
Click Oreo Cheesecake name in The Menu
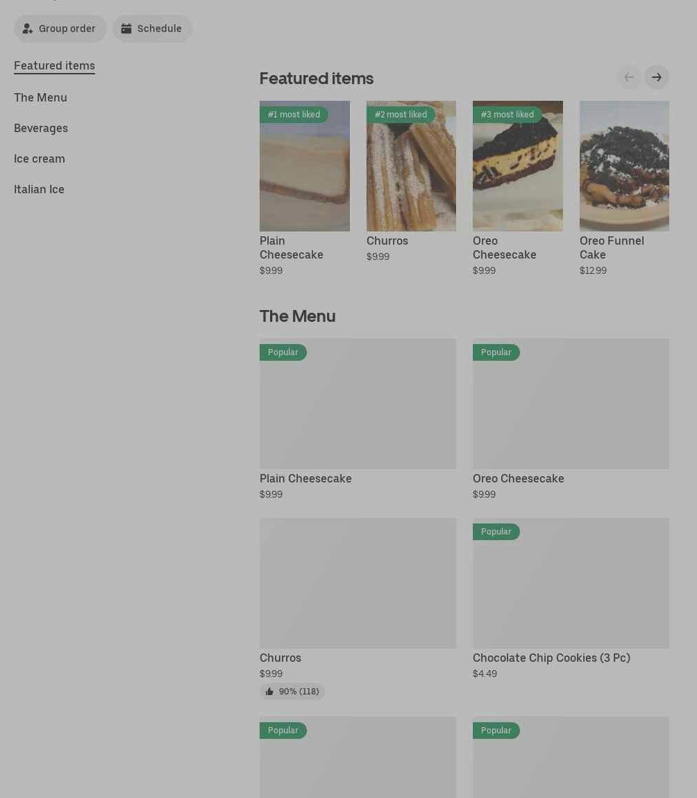[x=518, y=478]
